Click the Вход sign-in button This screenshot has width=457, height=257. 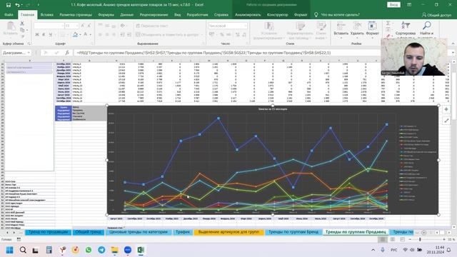coord(393,5)
